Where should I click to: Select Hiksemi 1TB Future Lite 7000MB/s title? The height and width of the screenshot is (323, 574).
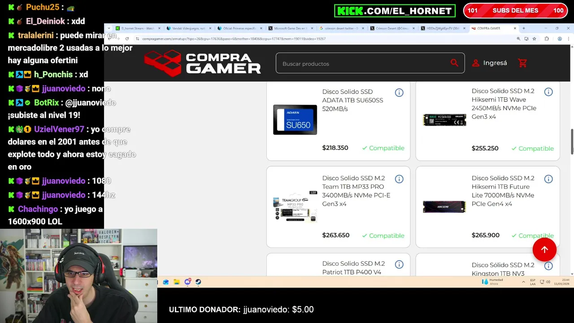pyautogui.click(x=503, y=191)
